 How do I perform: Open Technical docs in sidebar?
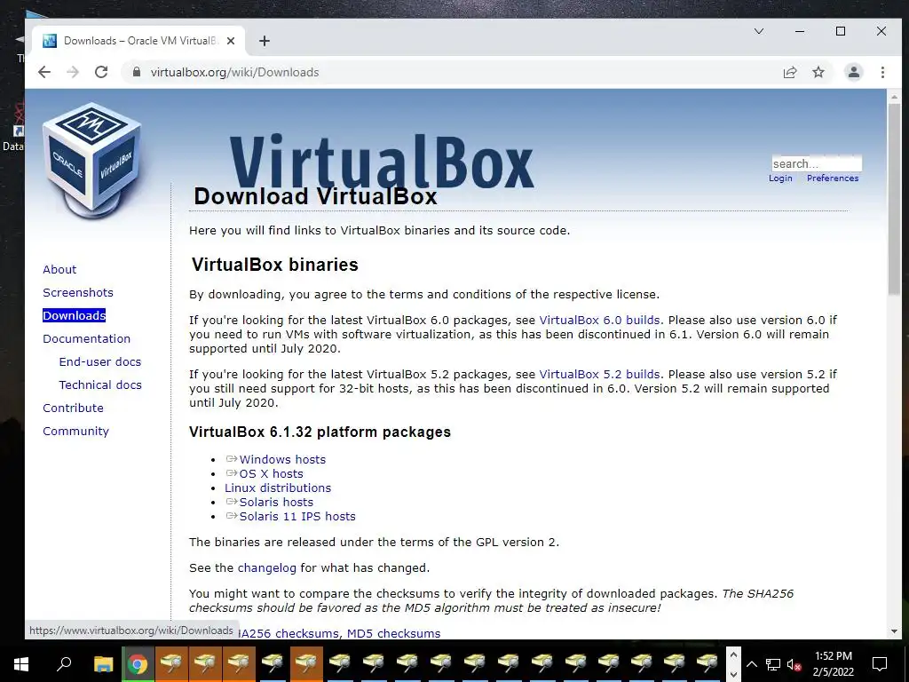(x=99, y=385)
